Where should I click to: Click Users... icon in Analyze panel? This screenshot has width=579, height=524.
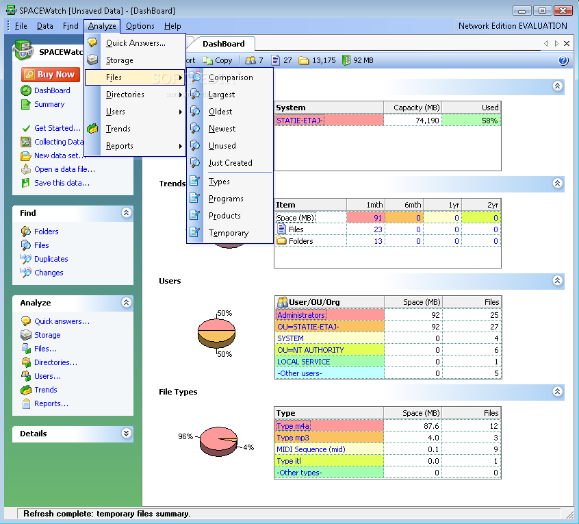pos(26,376)
